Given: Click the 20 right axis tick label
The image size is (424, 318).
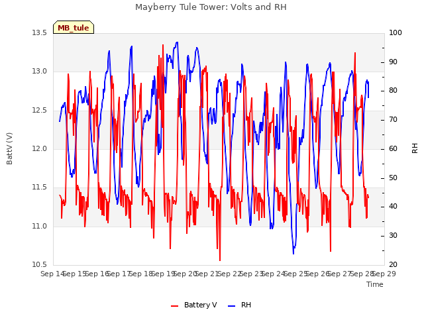Looking at the screenshot, I should pyautogui.click(x=393, y=264).
